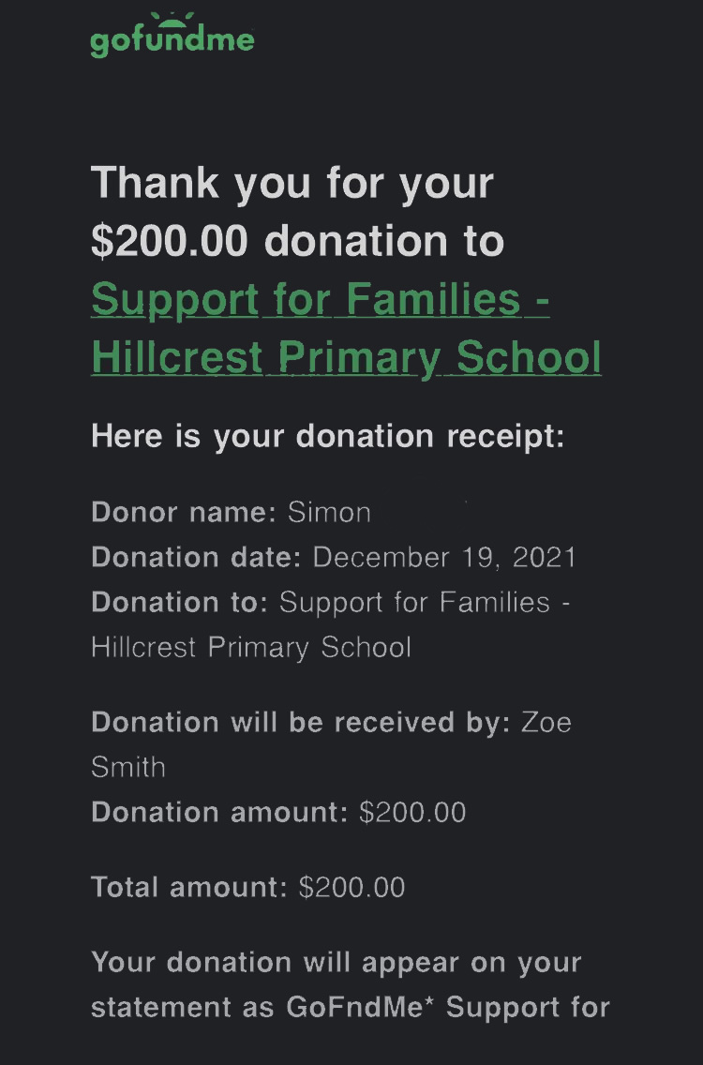This screenshot has height=1065, width=703.
Task: Click the green underlined Hillcrest Primary School text
Action: 346,357
